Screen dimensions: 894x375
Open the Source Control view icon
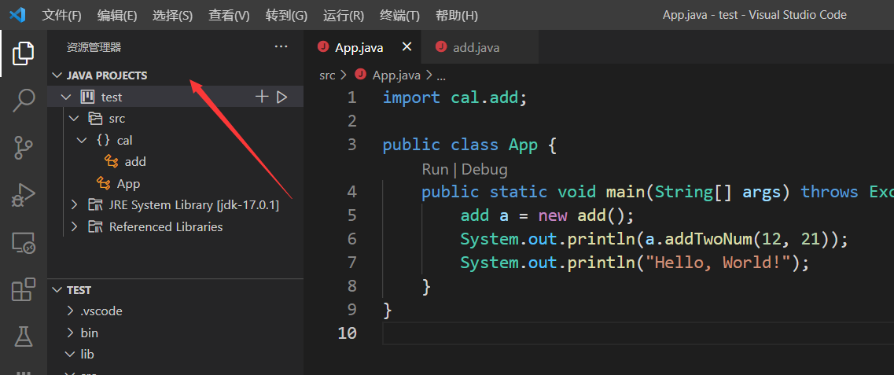click(24, 147)
